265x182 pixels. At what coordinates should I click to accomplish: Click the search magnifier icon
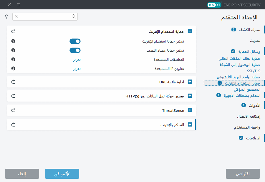pyautogui.click(x=74, y=17)
